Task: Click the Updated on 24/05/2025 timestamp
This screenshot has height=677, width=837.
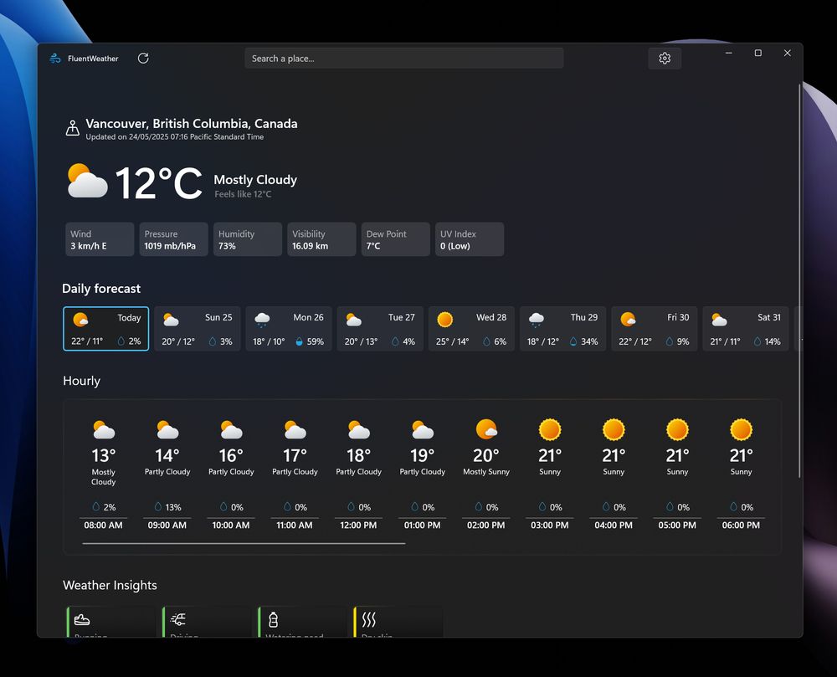Action: coord(175,137)
